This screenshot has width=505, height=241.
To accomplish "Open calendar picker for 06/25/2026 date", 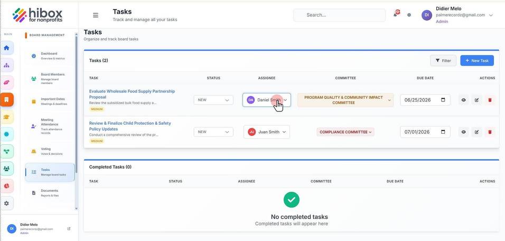I will coord(443,100).
